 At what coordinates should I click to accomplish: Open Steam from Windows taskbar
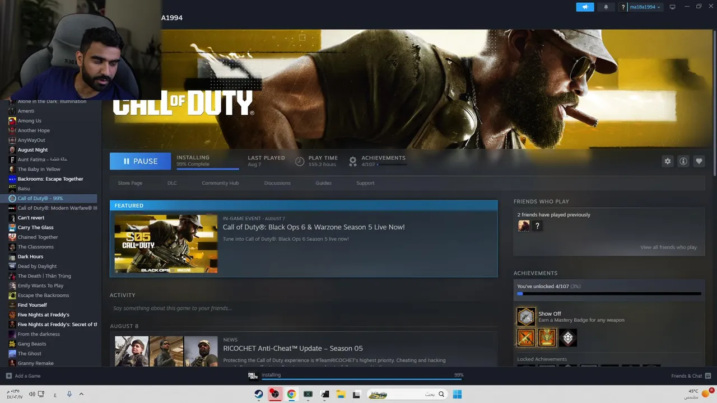click(258, 394)
